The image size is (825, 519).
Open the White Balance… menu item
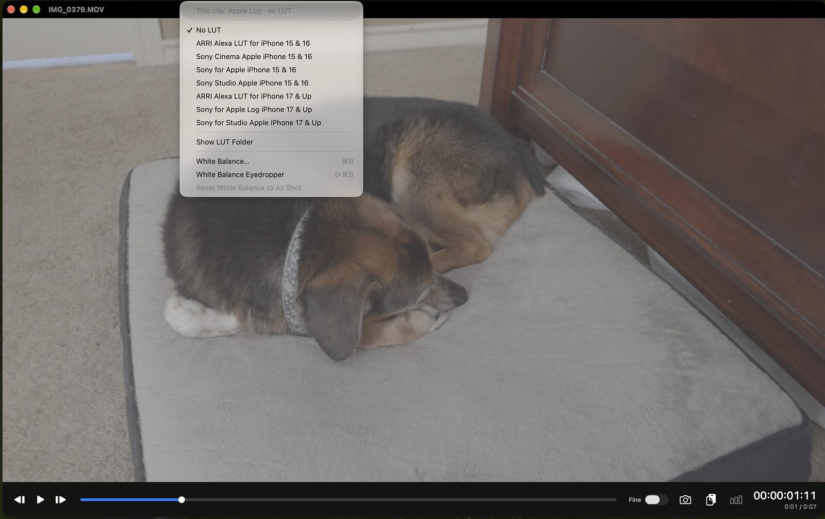pyautogui.click(x=271, y=161)
